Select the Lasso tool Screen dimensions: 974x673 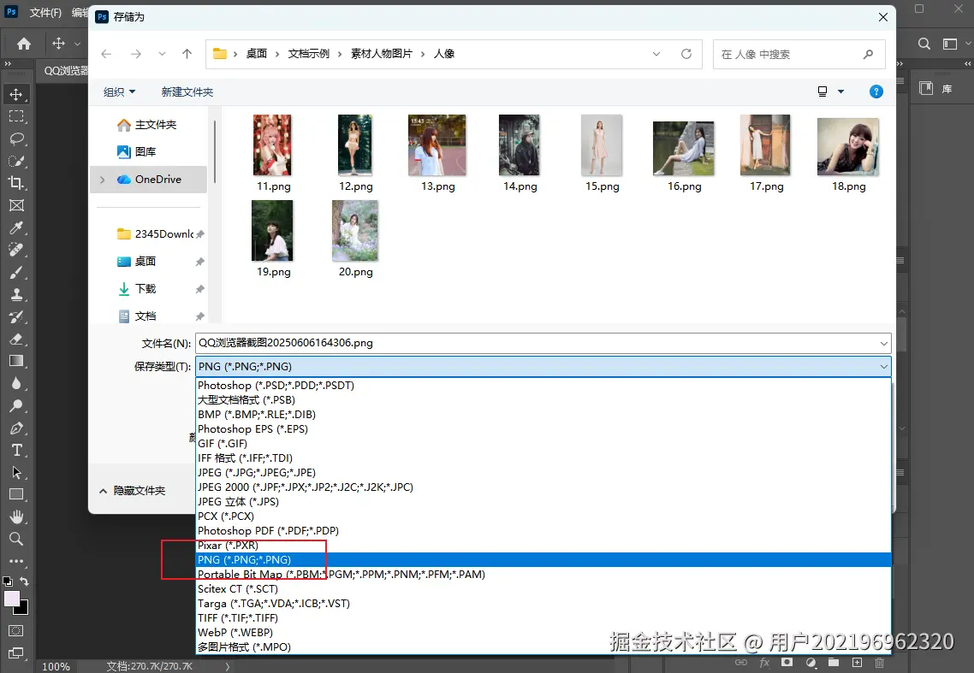click(x=16, y=139)
